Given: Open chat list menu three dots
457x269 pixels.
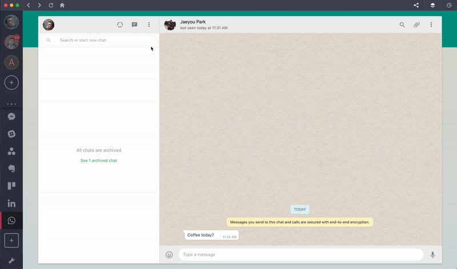Looking at the screenshot, I should point(149,25).
